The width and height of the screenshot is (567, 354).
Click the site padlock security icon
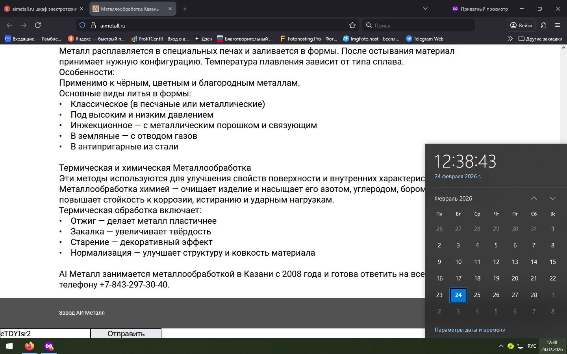click(x=93, y=25)
